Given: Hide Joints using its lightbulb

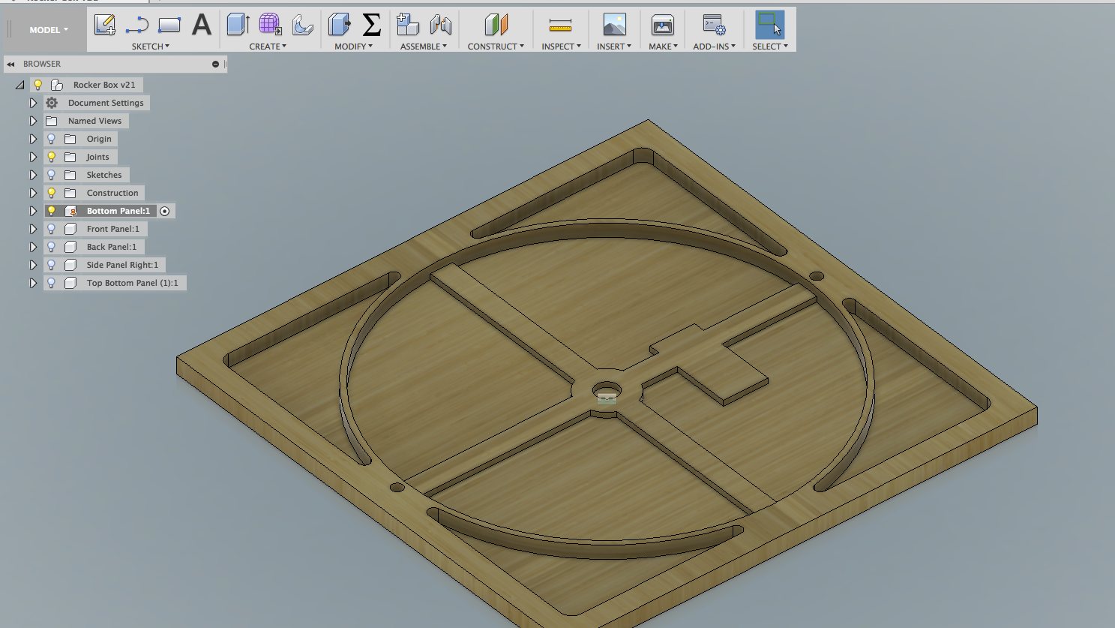Looking at the screenshot, I should pos(51,157).
